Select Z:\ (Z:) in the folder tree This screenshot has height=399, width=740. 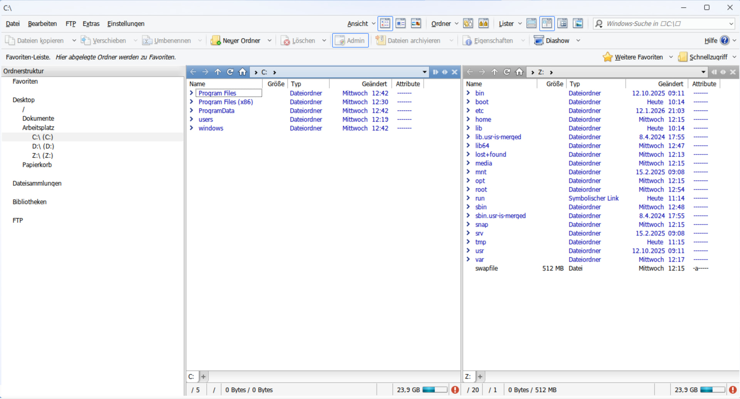pyautogui.click(x=42, y=156)
